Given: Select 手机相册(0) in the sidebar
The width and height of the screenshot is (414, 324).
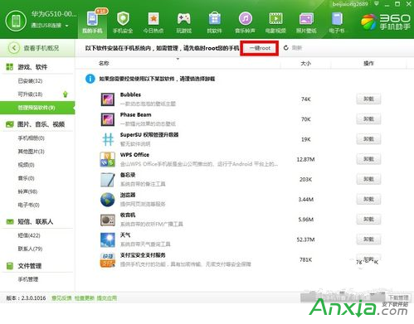Looking at the screenshot, I should [32, 138].
